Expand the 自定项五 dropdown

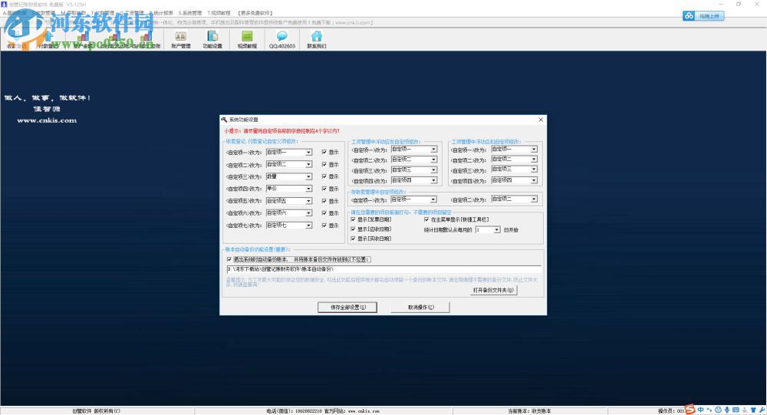coord(308,201)
